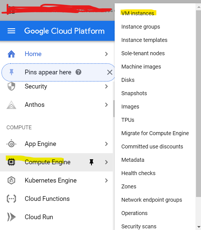Click the blue pin icon in Pins appear here
The image size is (201, 230).
pos(11,72)
